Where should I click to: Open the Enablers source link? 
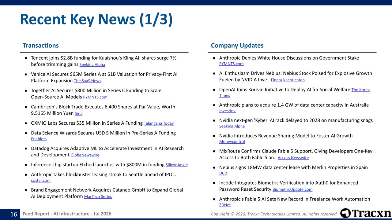click(x=39, y=139)
